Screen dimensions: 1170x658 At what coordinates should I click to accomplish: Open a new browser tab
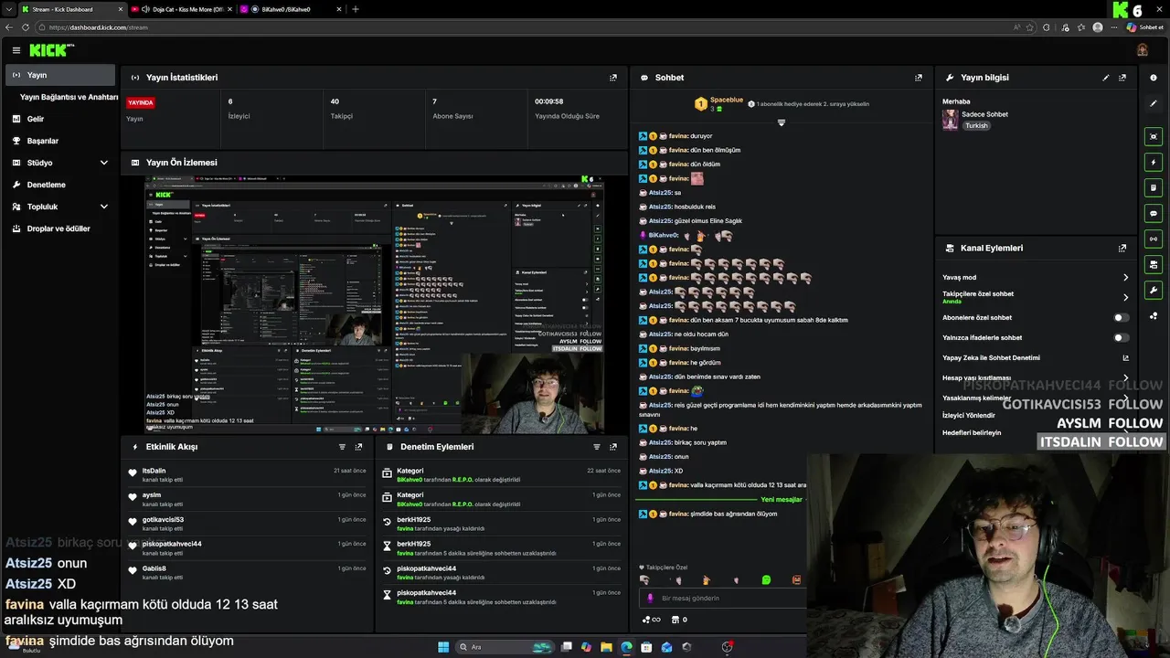(x=356, y=9)
